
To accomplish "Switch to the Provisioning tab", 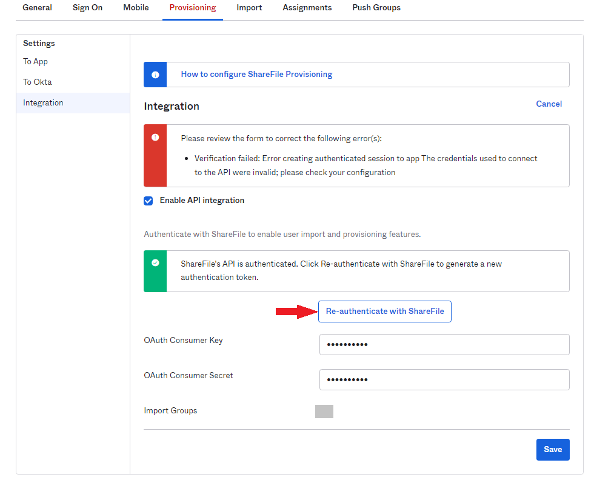I will click(192, 8).
